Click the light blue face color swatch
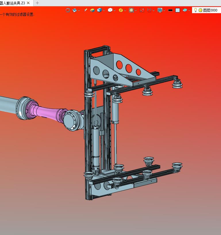 point(178,10)
